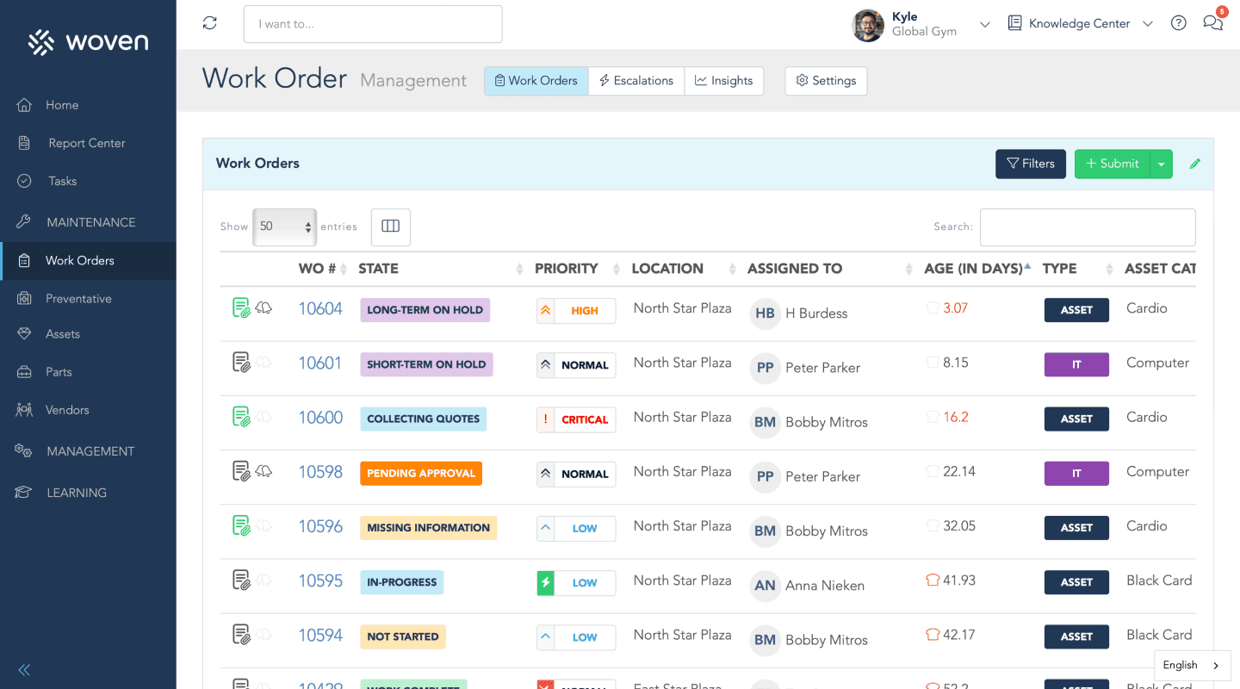The height and width of the screenshot is (689, 1240).
Task: Click the green Submit button
Action: click(1113, 164)
